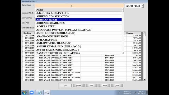Click amount 147832.00 cell
This screenshot has width=169, height=95.
pos(134,68)
